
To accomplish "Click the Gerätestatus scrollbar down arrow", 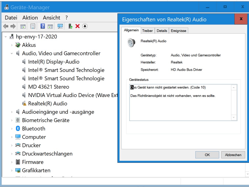I will [234, 117].
